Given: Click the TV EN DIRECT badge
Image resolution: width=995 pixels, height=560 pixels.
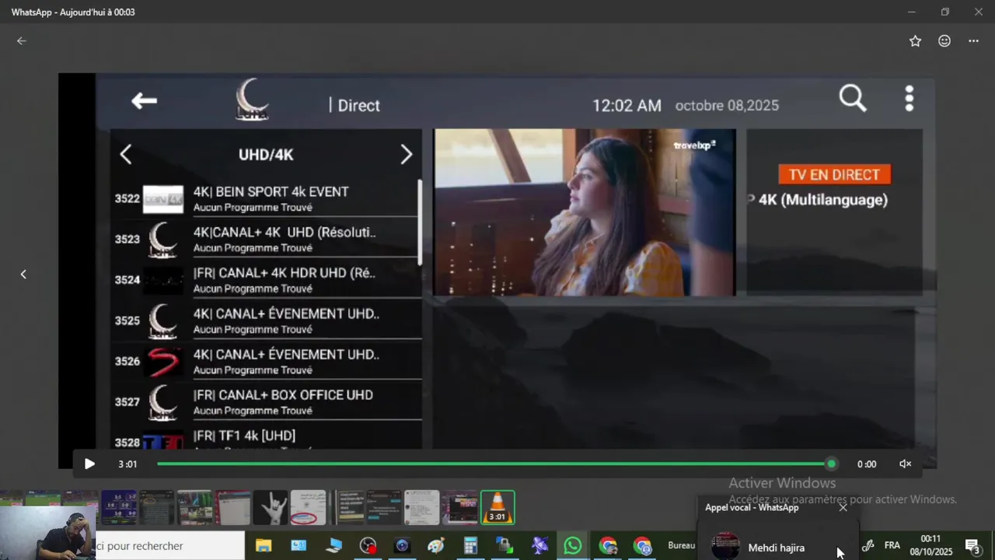Looking at the screenshot, I should tap(834, 174).
